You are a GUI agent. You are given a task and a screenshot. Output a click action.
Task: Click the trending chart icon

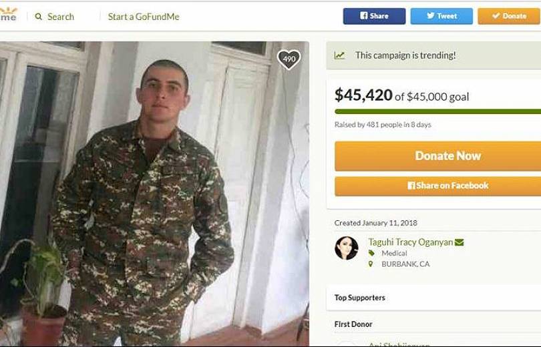click(x=339, y=55)
